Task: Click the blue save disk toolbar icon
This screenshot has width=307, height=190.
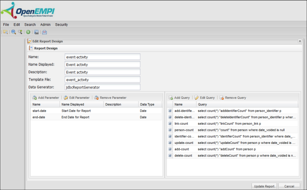Action: click(37, 32)
